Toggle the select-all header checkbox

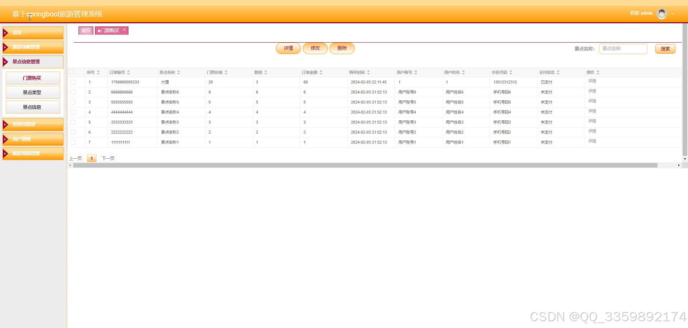pyautogui.click(x=71, y=72)
